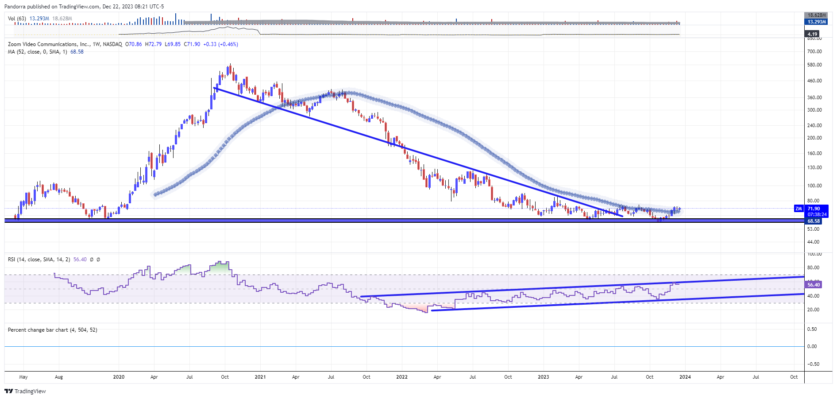Viewport: 837px width, 399px height.
Task: Click the C71.90 close value in legend
Action: (192, 44)
